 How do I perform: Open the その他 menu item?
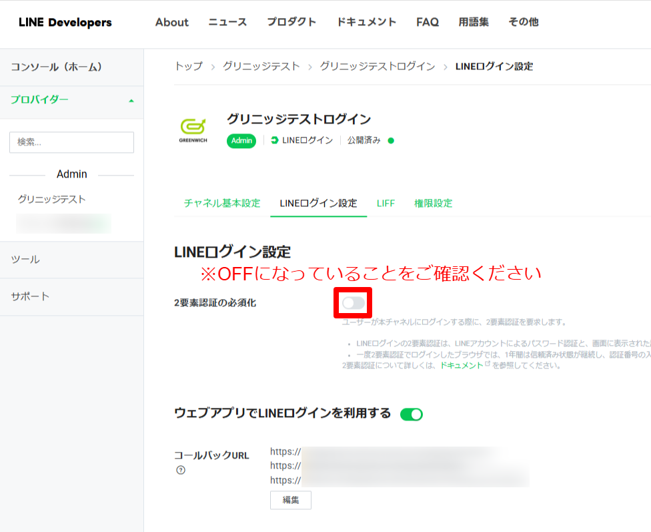(x=524, y=22)
